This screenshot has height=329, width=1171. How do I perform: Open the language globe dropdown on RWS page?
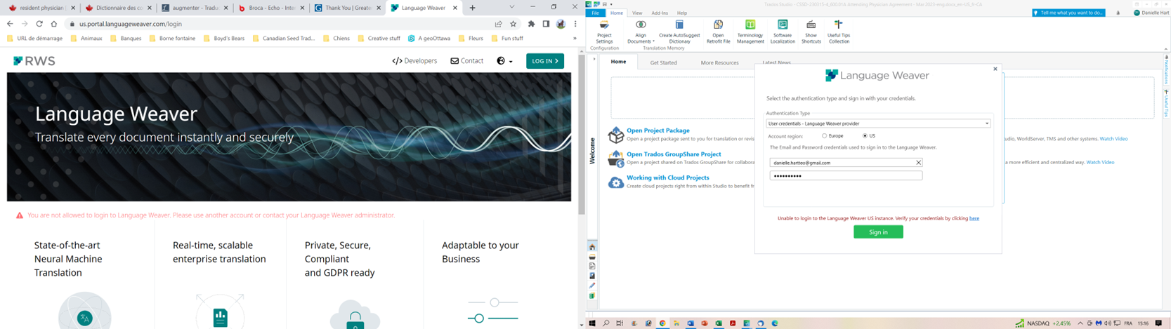[x=504, y=61]
